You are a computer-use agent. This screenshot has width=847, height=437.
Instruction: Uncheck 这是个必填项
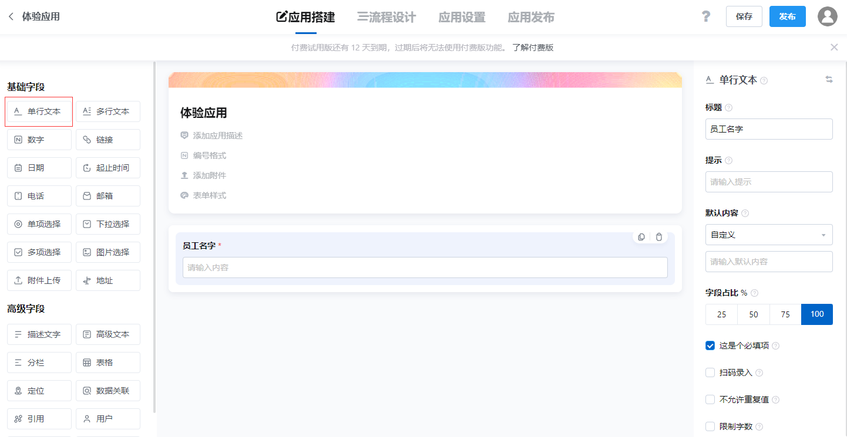[x=710, y=345]
